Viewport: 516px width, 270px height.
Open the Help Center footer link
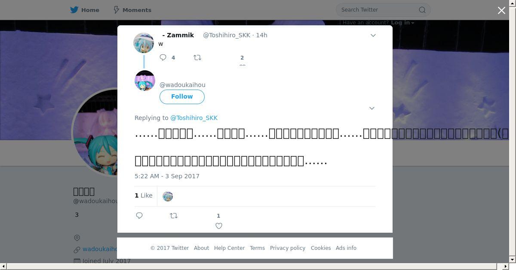pos(229,248)
